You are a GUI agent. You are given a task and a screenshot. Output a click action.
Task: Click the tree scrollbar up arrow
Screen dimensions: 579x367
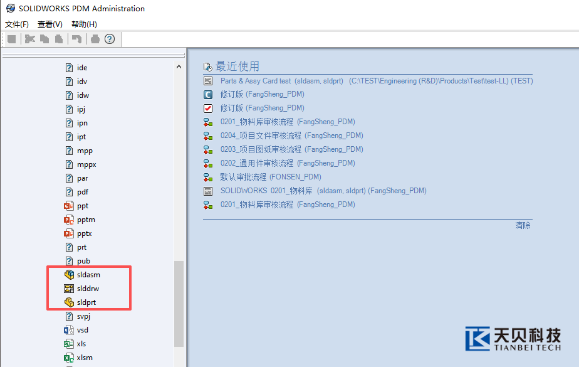click(x=179, y=67)
